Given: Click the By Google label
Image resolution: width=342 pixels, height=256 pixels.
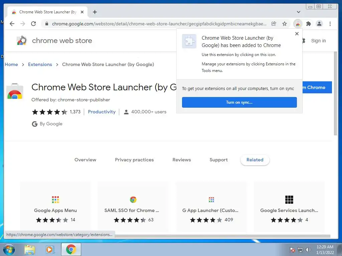Looking at the screenshot, I should [x=51, y=124].
